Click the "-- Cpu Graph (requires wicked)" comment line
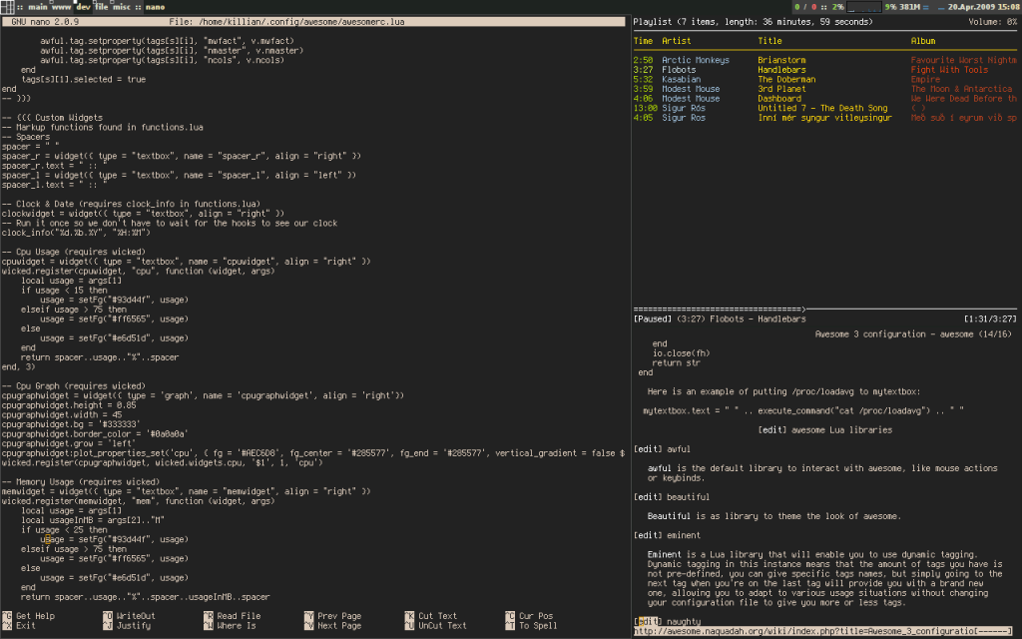Viewport: 1022px width, 639px height. [73, 386]
